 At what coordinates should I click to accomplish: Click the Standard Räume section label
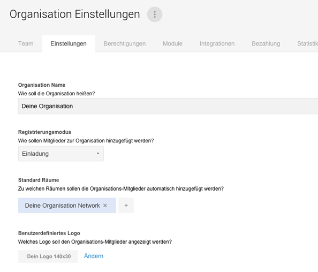(x=39, y=180)
